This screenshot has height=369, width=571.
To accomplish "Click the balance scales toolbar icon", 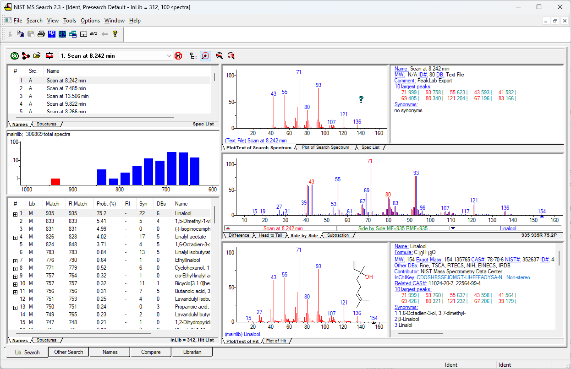I will click(x=62, y=34).
